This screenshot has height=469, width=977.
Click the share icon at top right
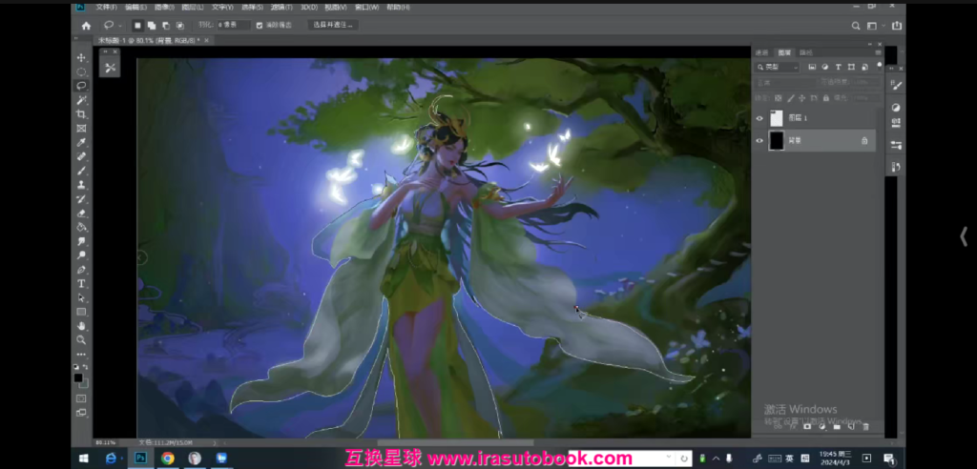tap(897, 26)
